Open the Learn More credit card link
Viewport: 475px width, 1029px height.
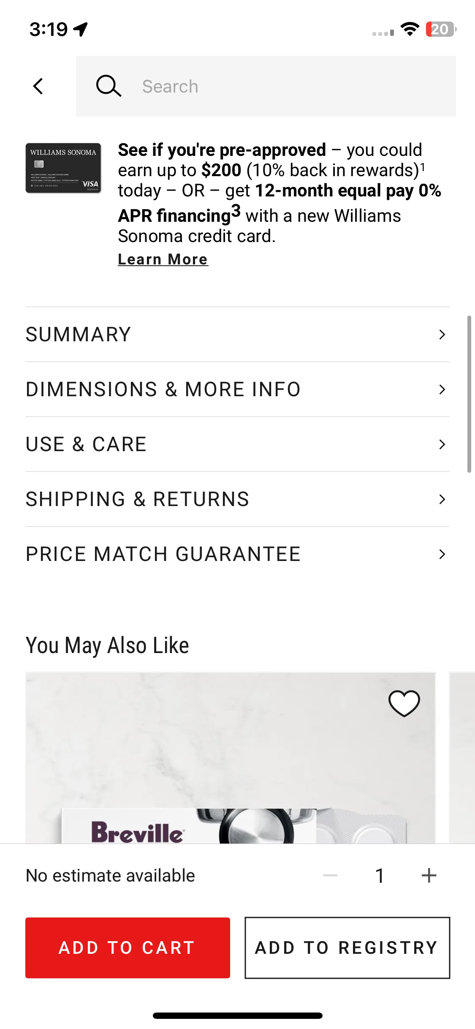click(x=163, y=259)
